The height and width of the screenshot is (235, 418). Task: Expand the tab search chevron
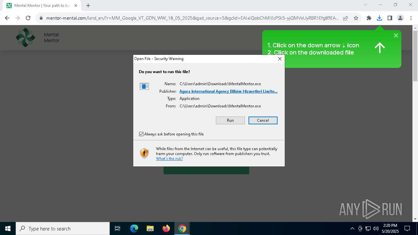click(365, 5)
